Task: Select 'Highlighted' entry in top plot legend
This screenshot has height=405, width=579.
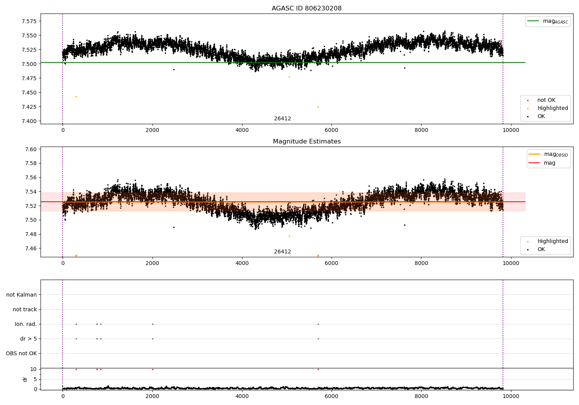Action: point(552,108)
